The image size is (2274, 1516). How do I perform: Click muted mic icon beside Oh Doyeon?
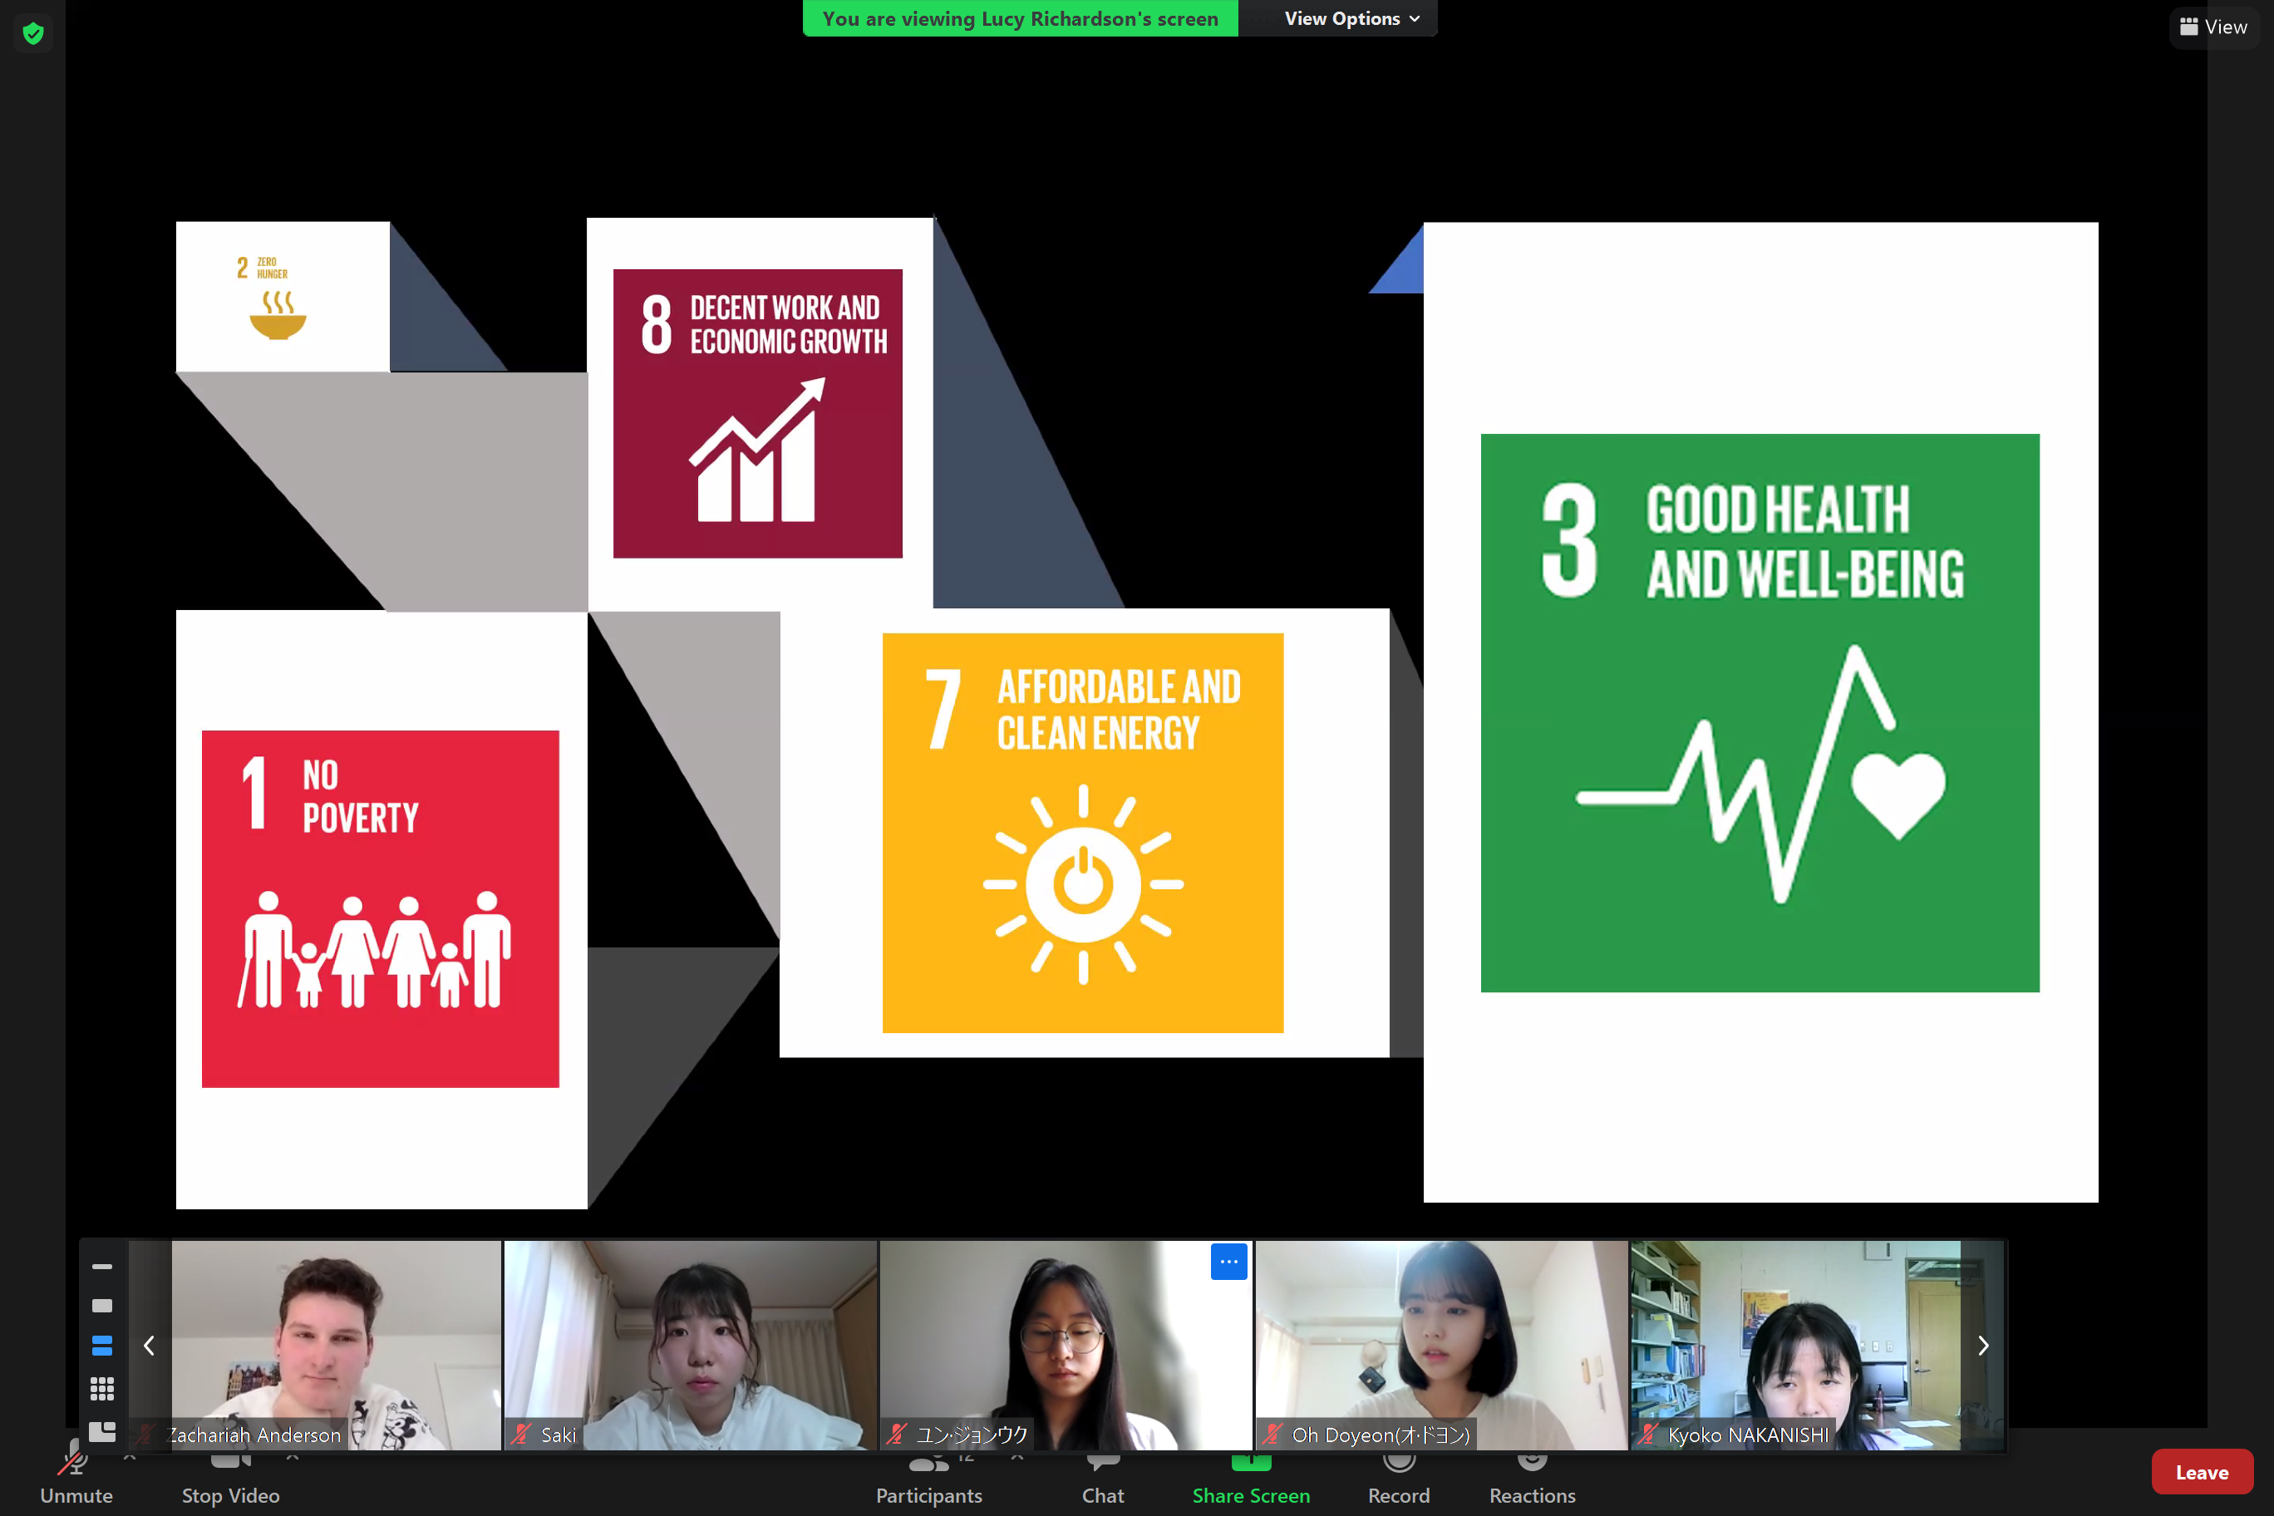[x=1272, y=1434]
